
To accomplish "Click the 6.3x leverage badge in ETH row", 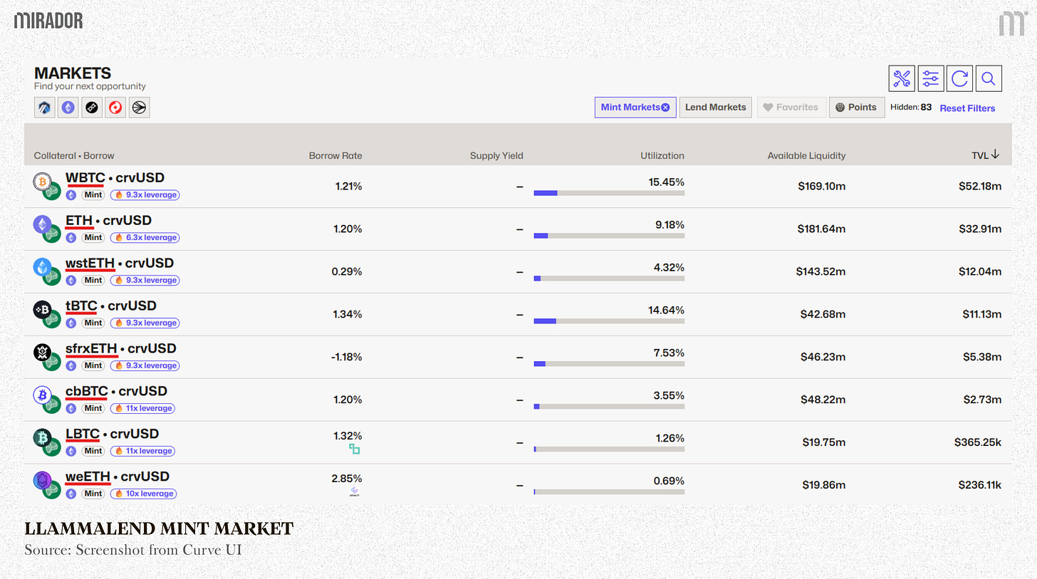I will click(145, 237).
